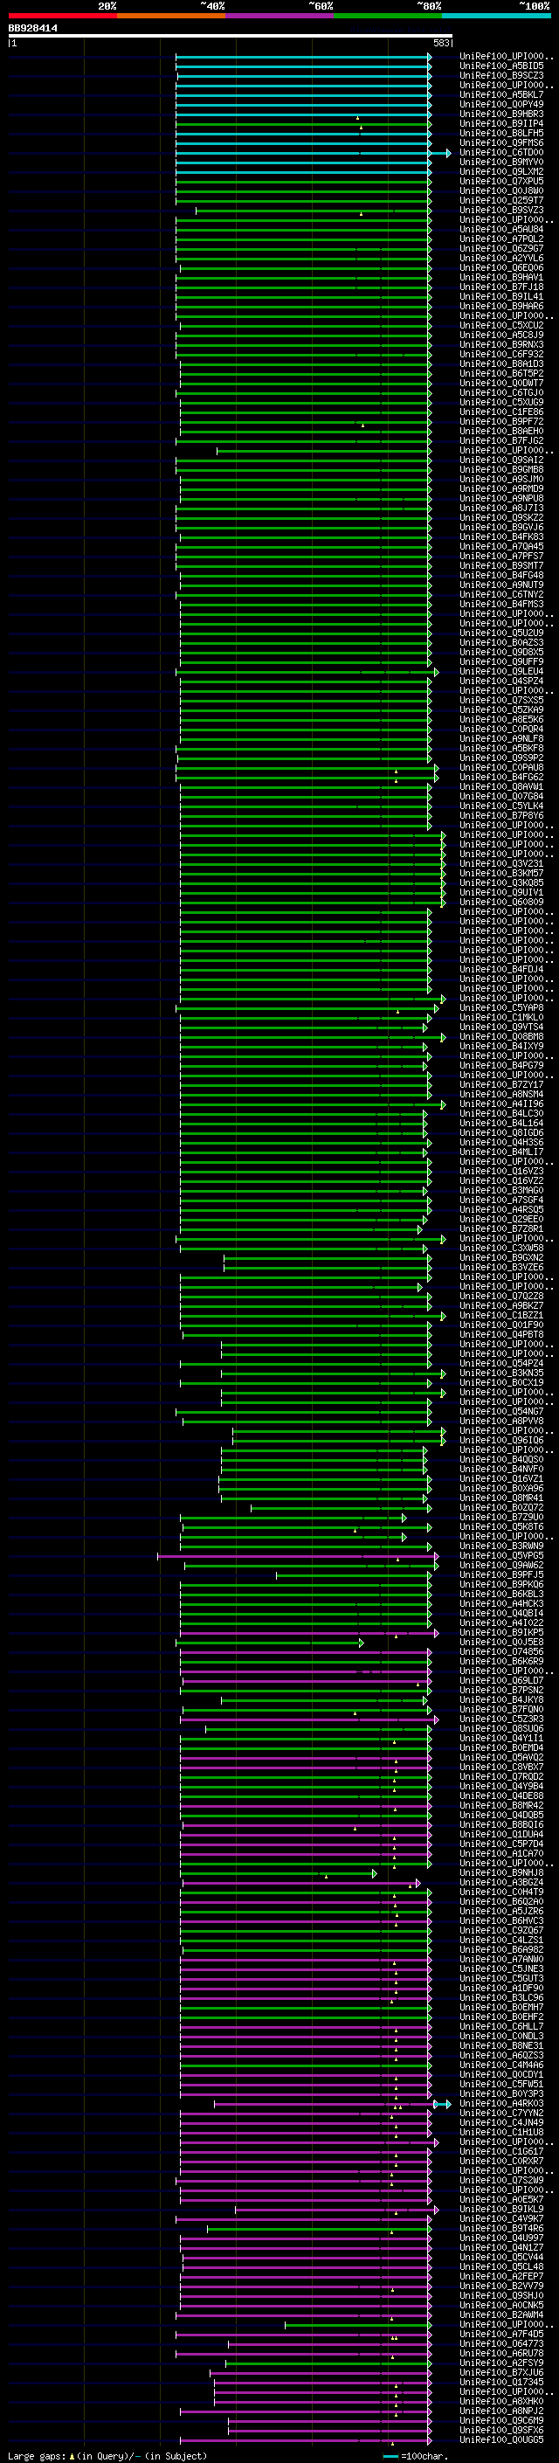Image resolution: width=559 pixels, height=2463 pixels.
Task: Click hit UniRef100_Q0J8W0
Action: 501,191
